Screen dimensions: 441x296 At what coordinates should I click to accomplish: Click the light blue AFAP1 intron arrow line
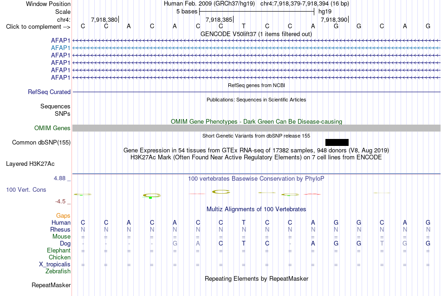click(256, 48)
